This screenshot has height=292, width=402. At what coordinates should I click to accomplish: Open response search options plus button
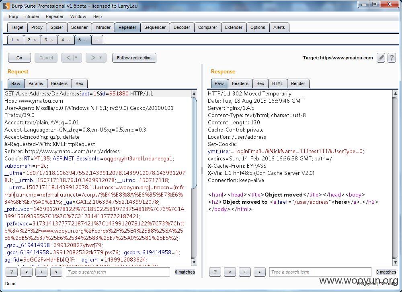pyautogui.click(x=244, y=272)
